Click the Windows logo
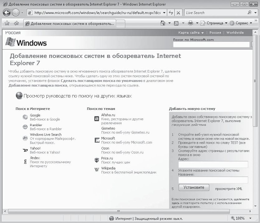Image resolution: width=260 pixels, height=223 pixels. (26, 42)
